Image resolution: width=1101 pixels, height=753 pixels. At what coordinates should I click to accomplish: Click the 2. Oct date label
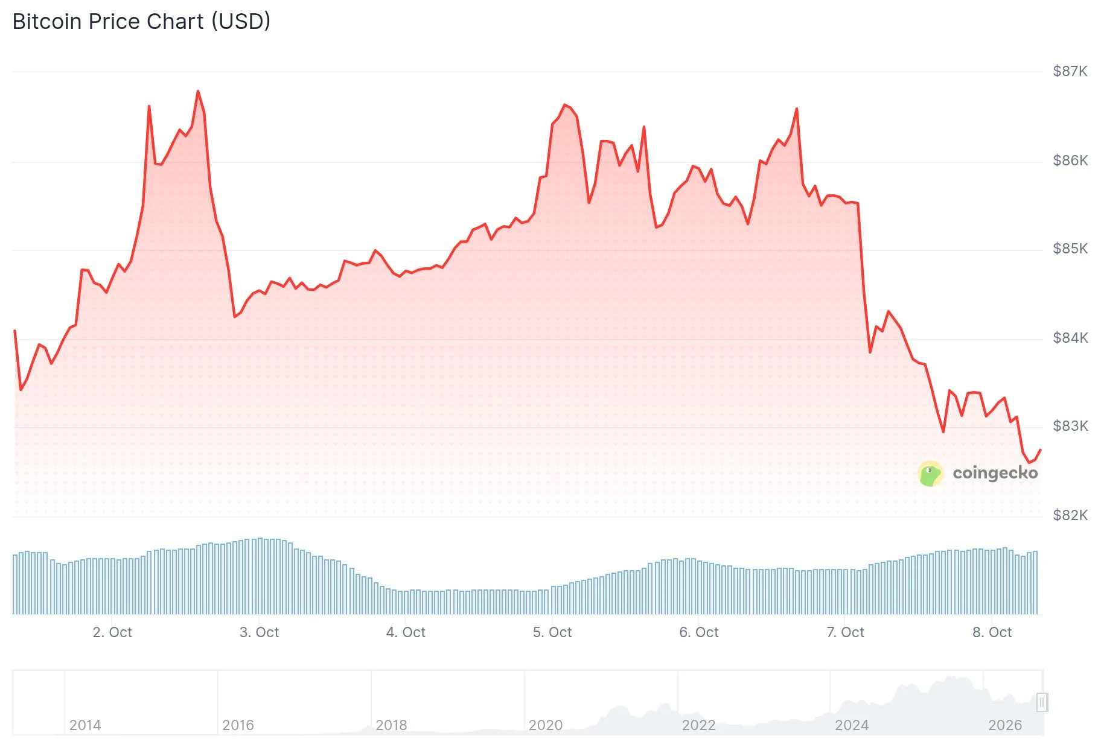[112, 632]
